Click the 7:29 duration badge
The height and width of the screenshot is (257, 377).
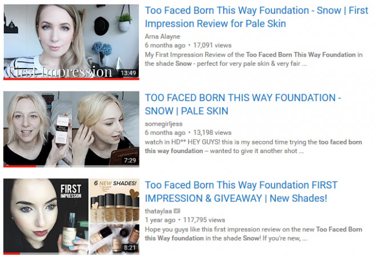point(130,160)
